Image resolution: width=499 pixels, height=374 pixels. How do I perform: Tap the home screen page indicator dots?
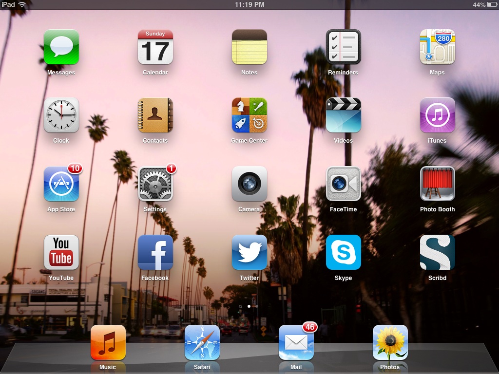[x=249, y=306]
